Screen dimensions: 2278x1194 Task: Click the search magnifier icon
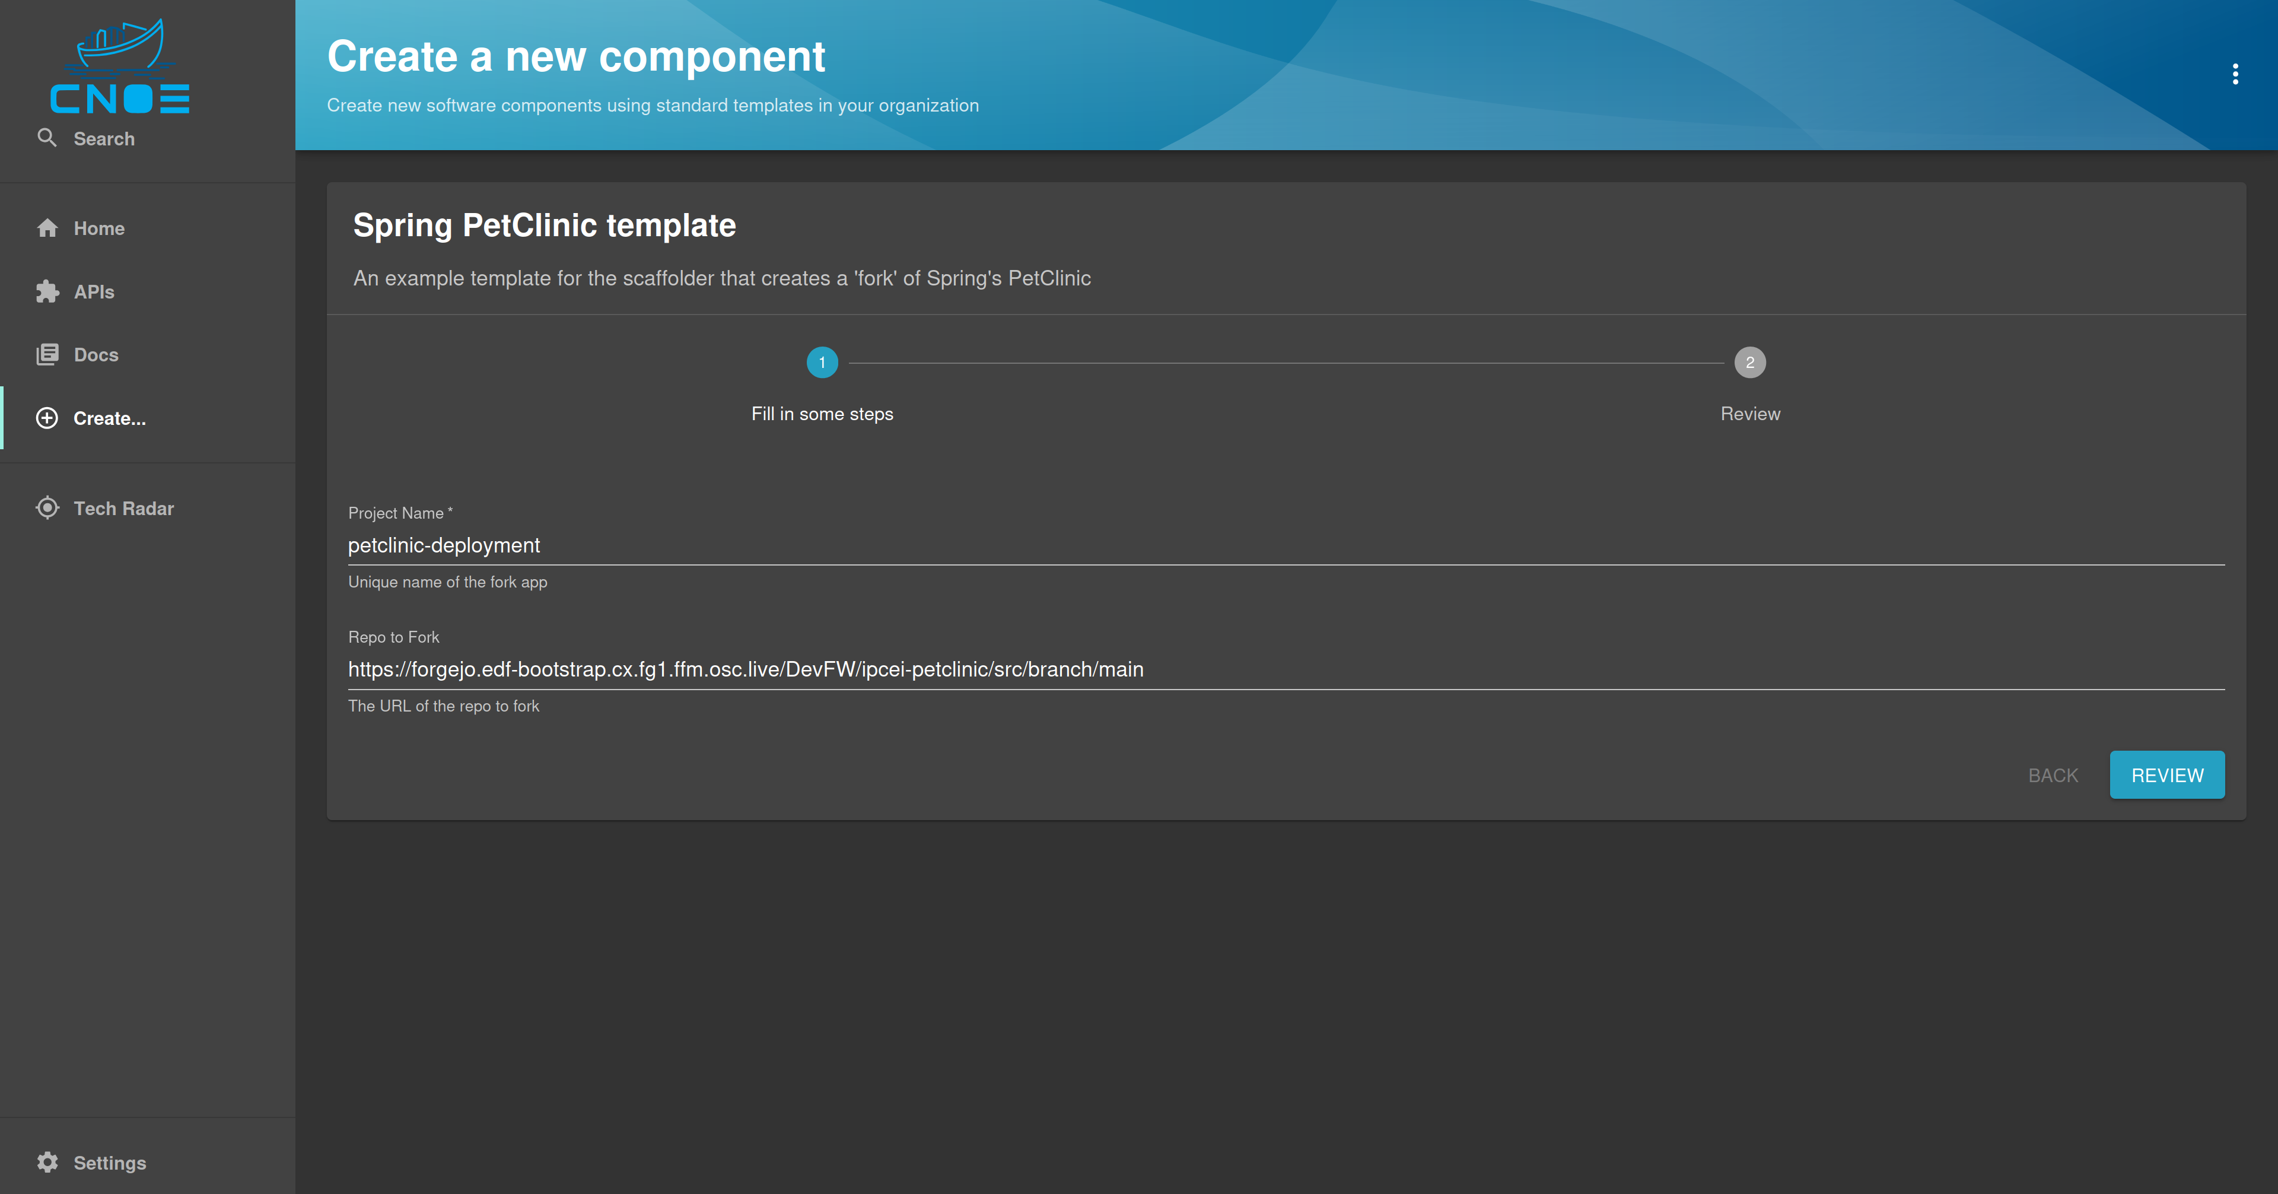click(47, 138)
